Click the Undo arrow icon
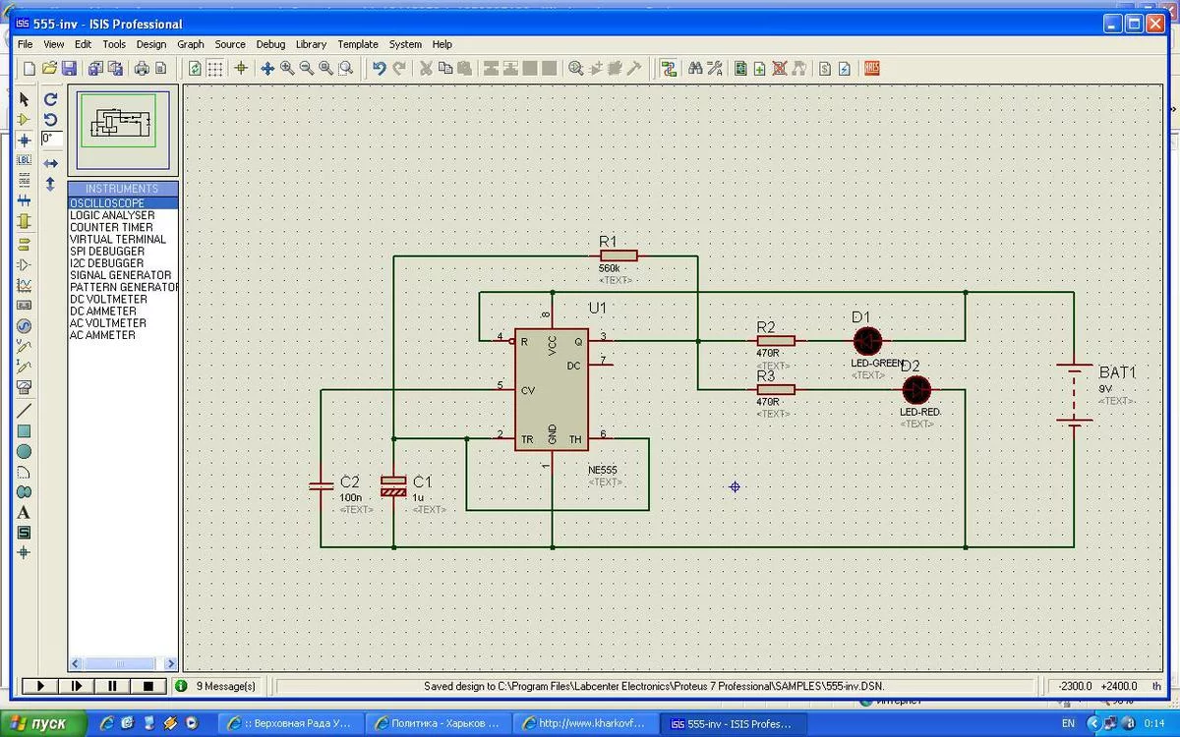1180x737 pixels. coord(379,68)
